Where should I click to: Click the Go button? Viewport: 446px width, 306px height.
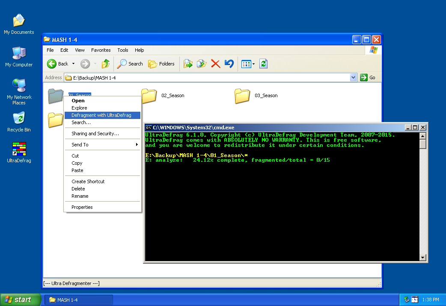368,77
